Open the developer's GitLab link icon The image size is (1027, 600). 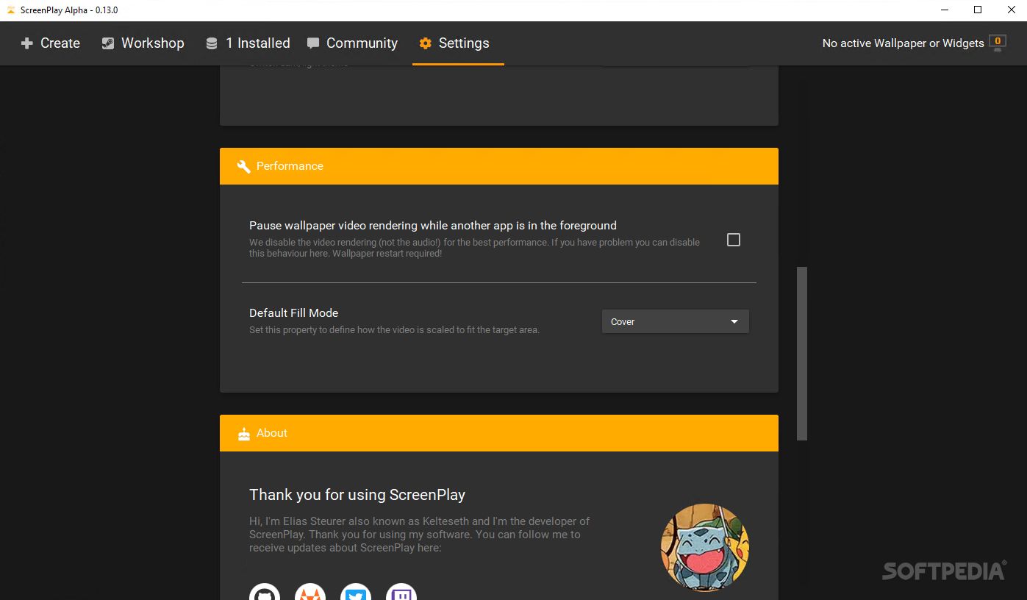click(310, 592)
